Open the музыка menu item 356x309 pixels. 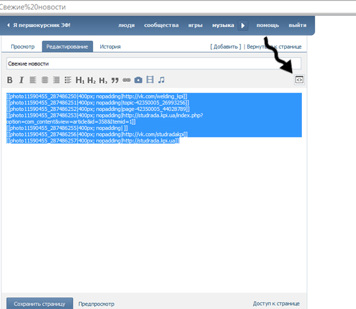[x=223, y=25]
